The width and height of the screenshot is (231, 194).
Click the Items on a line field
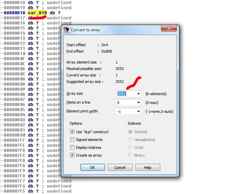pos(126,103)
